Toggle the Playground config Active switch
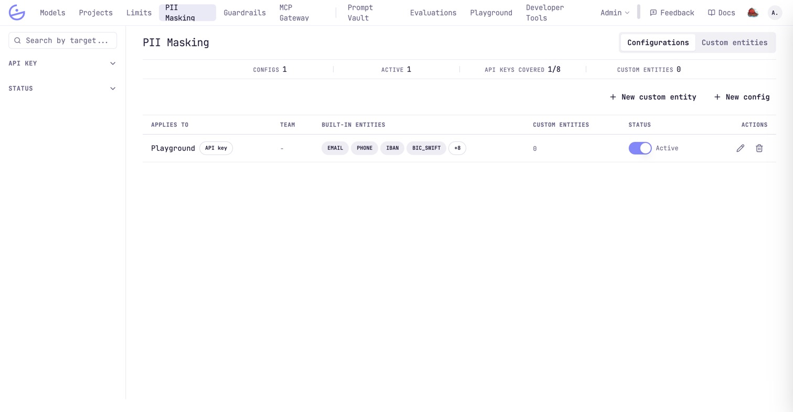Image resolution: width=793 pixels, height=412 pixels. pyautogui.click(x=640, y=148)
